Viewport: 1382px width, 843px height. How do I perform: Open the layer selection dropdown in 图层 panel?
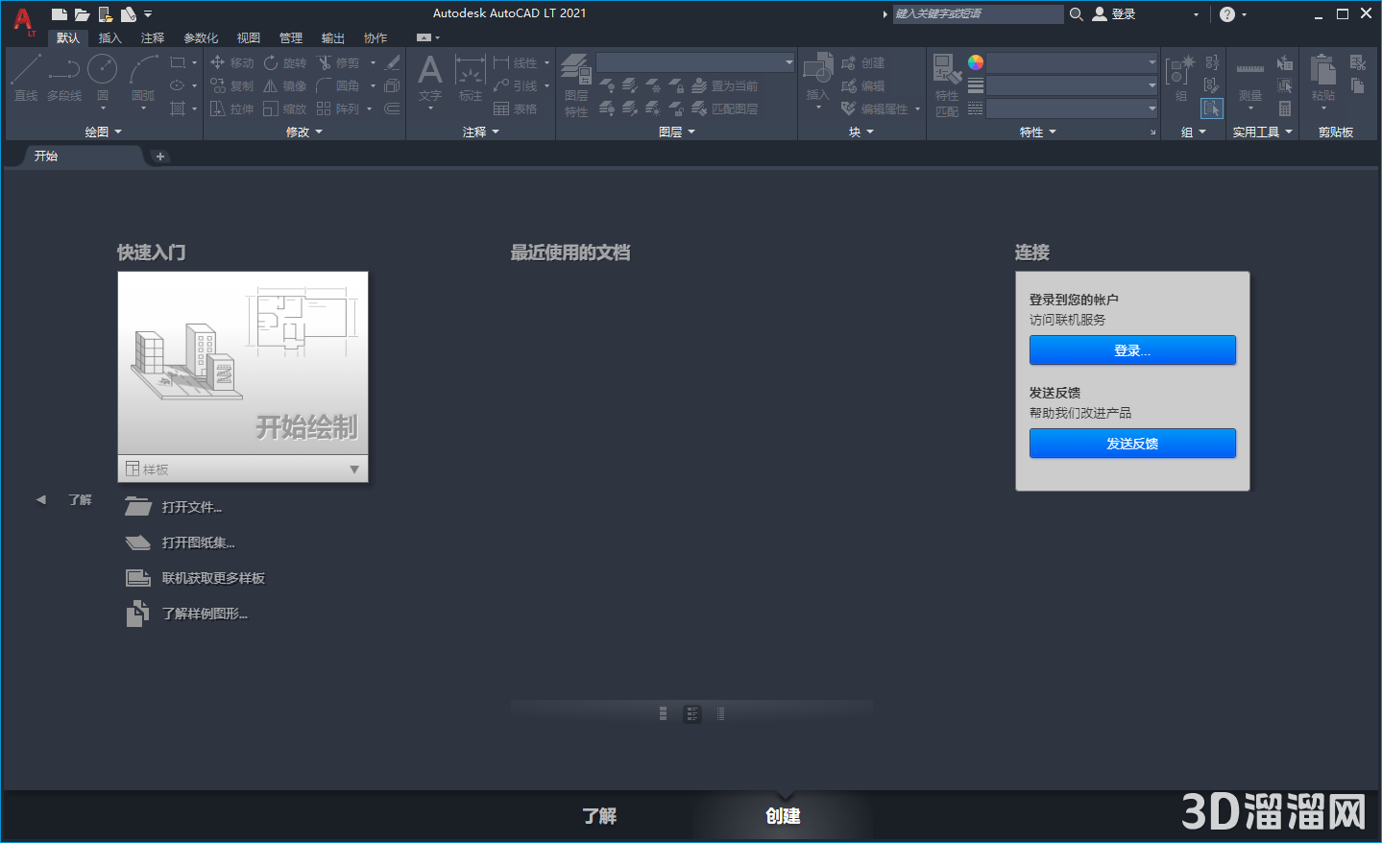point(788,61)
